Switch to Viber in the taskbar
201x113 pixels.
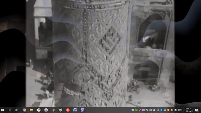82,110
